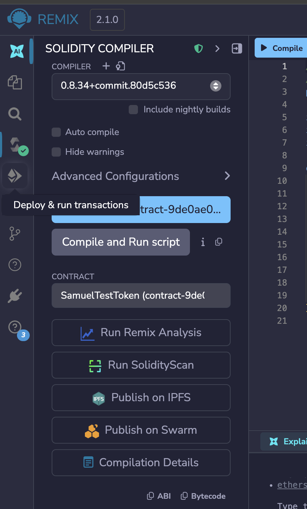307x509 pixels.
Task: Click the compiler config file icon
Action: 121,66
